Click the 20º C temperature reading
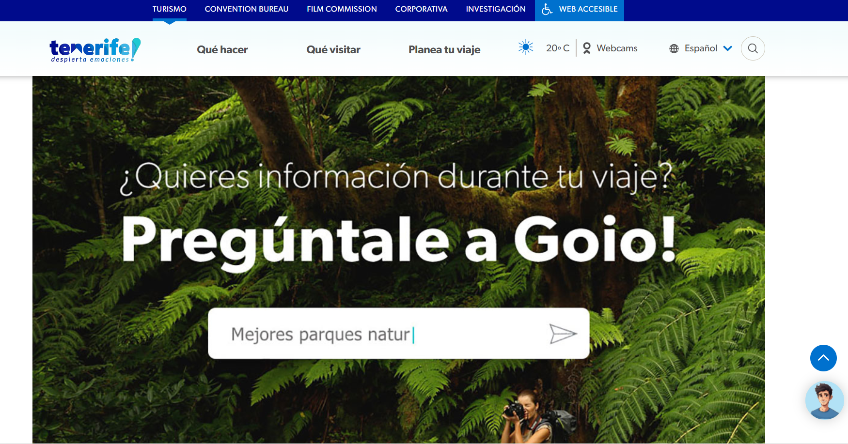The image size is (848, 444). click(x=557, y=48)
